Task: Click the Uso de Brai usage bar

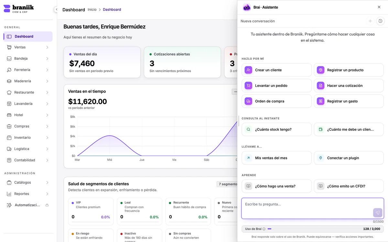Action: (x=313, y=229)
